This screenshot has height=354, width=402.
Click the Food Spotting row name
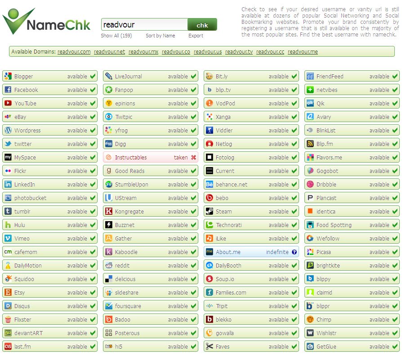[x=334, y=225]
